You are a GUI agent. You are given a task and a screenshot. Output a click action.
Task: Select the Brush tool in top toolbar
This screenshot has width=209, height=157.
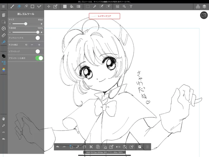click(12, 6)
